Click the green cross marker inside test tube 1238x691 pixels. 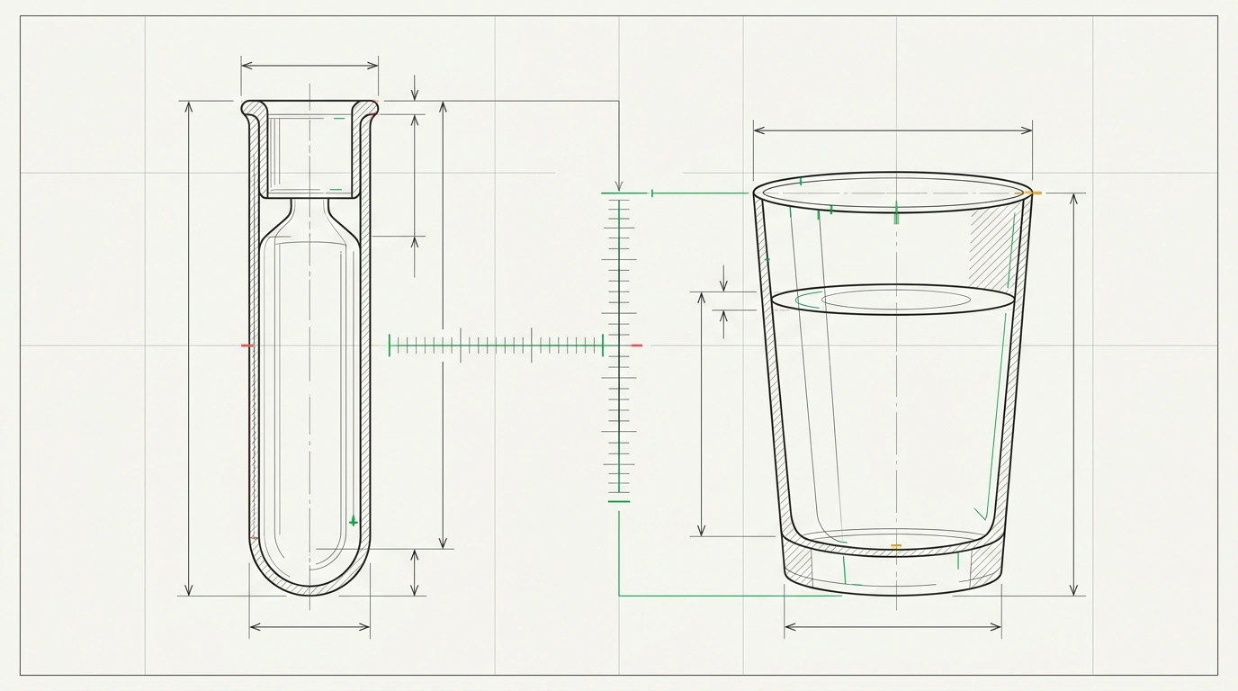click(353, 521)
